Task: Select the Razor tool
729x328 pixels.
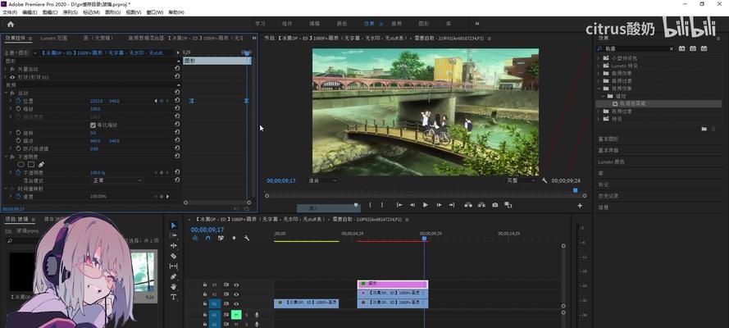Action: (x=173, y=256)
